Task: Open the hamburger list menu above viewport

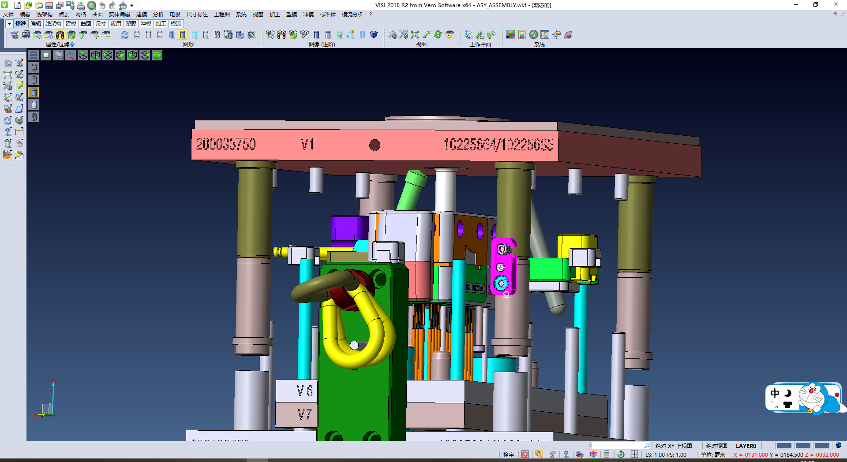Action: [34, 55]
